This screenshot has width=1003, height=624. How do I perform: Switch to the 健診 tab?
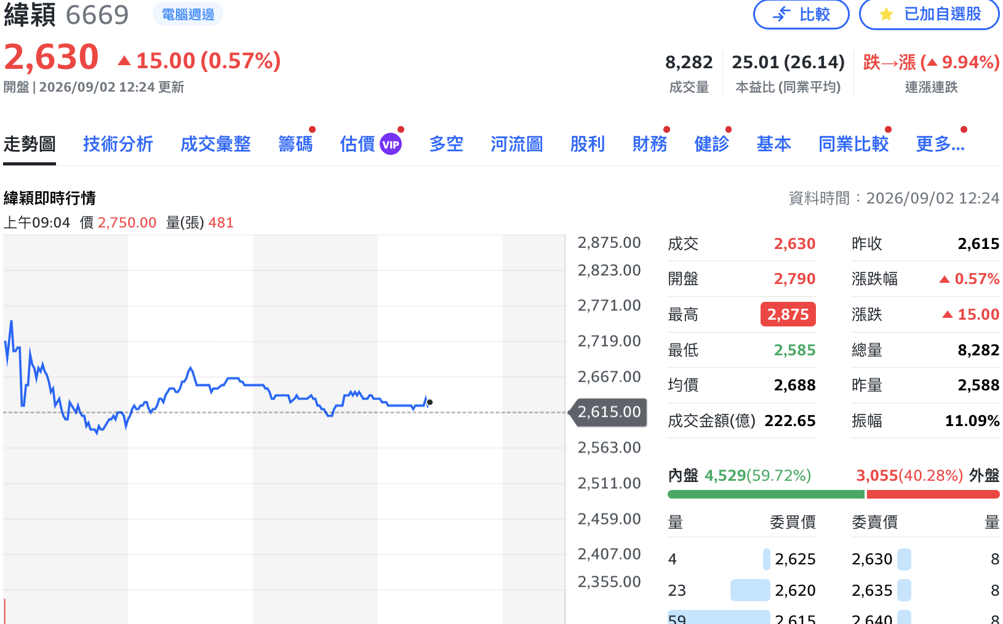point(712,144)
